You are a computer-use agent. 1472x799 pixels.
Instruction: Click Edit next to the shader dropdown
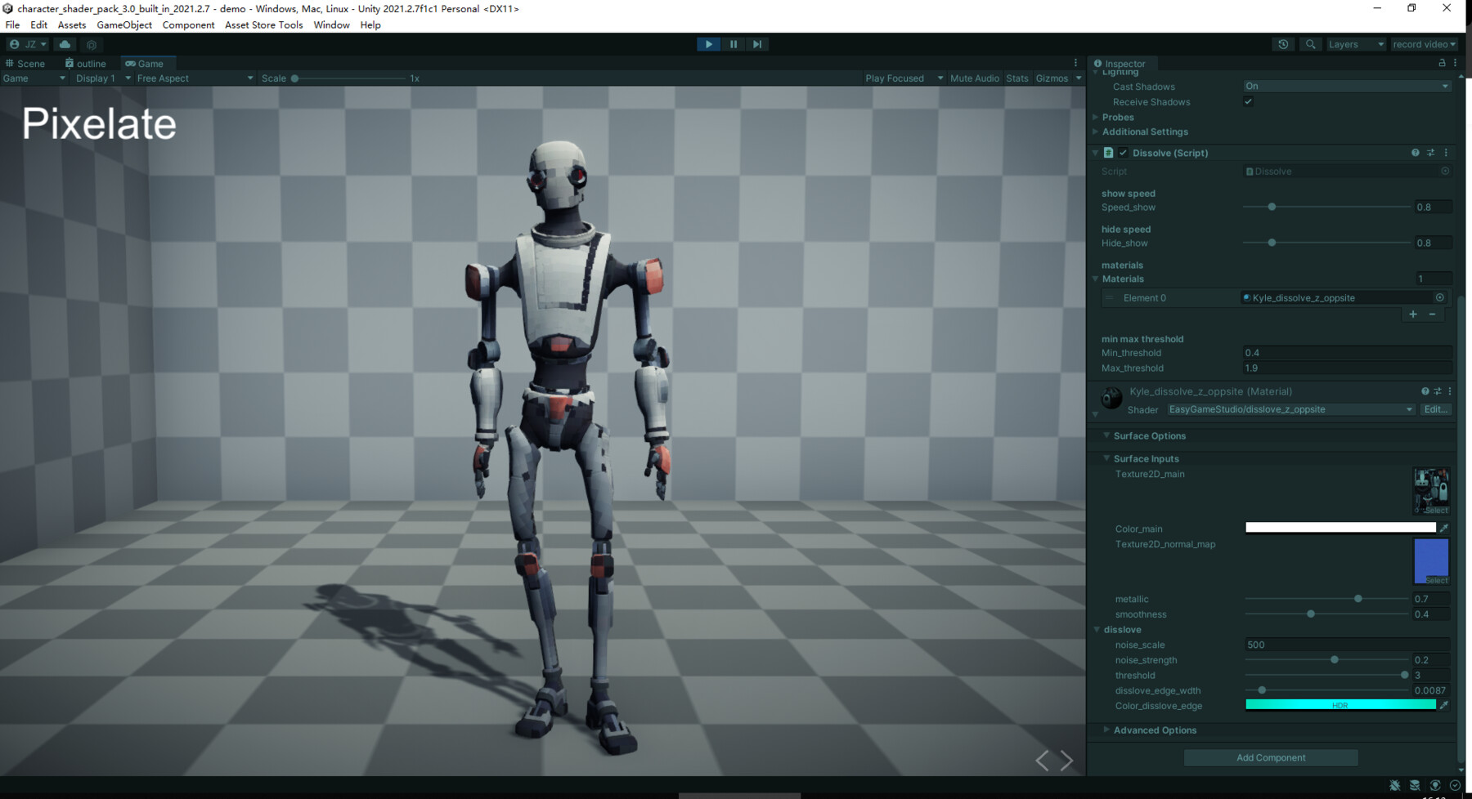[1436, 409]
